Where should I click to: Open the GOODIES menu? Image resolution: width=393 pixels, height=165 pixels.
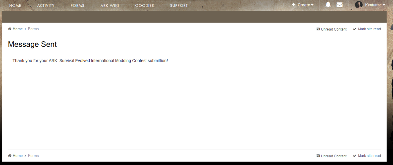(145, 6)
